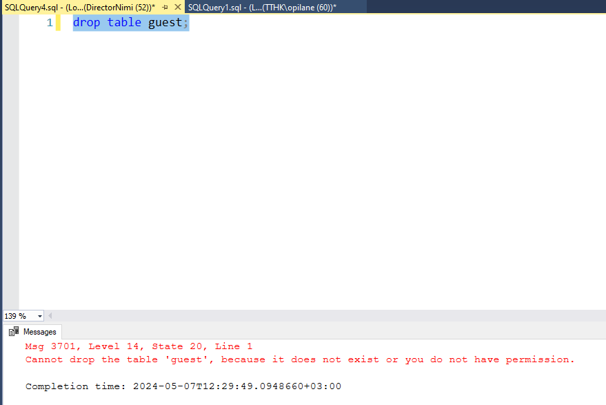The width and height of the screenshot is (606, 405).
Task: Click inside the 139 % zoom field
Action: pyautogui.click(x=17, y=316)
